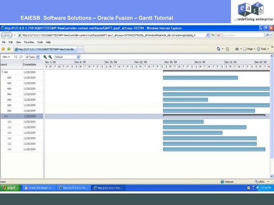Click the Internet security zone status icon

click(x=222, y=182)
